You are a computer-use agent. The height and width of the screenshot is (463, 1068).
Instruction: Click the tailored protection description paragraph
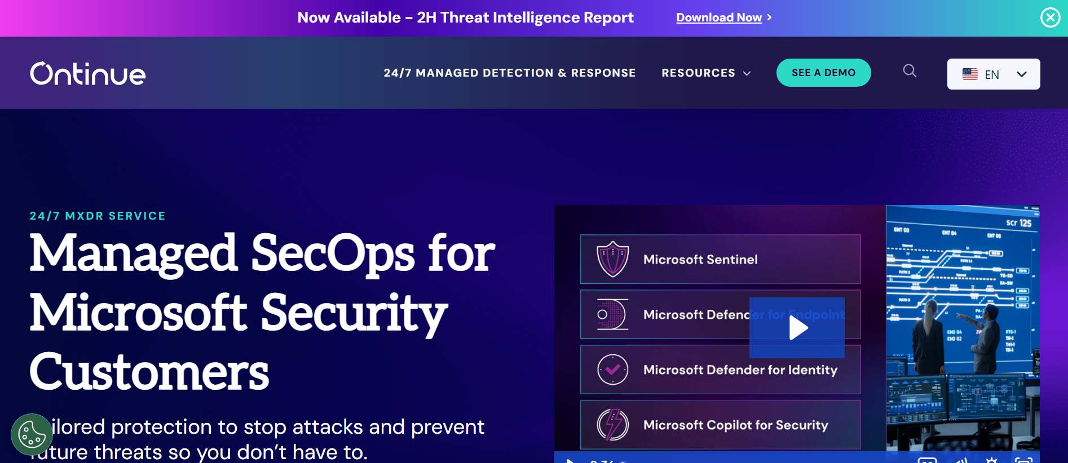(257, 439)
